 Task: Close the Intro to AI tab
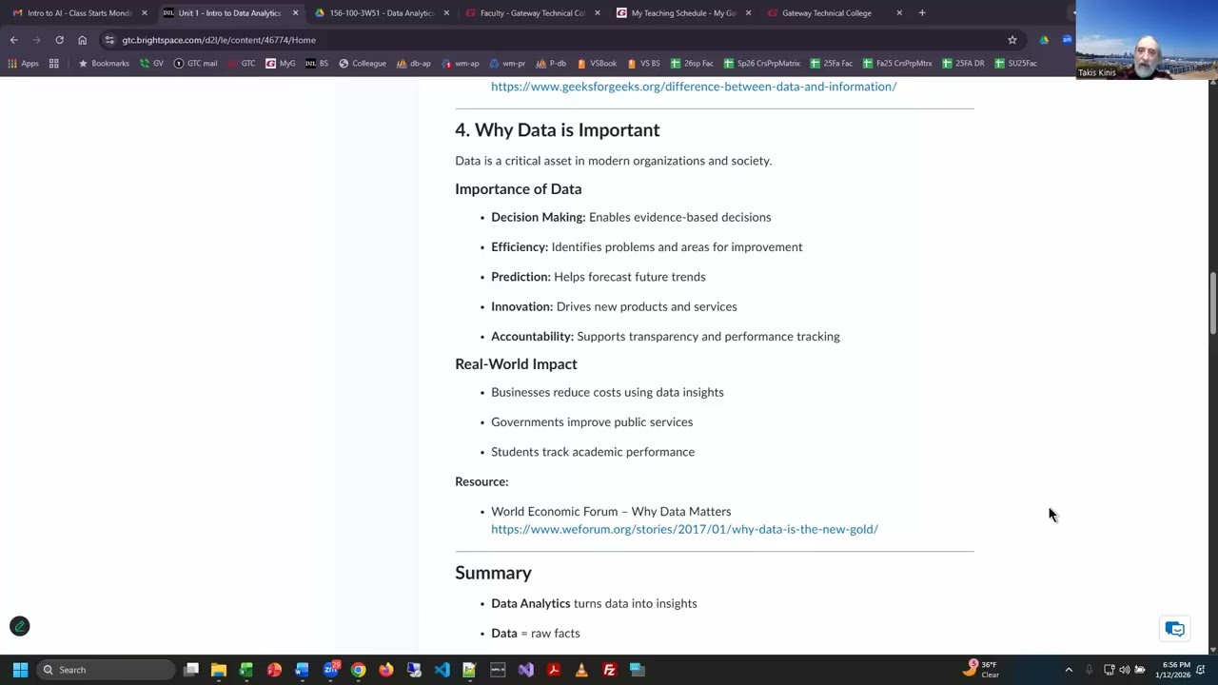(x=145, y=13)
